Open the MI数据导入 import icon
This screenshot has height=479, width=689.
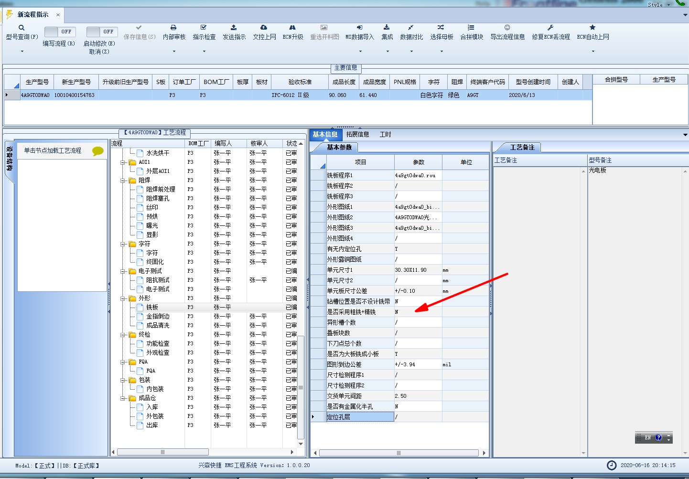[x=360, y=28]
